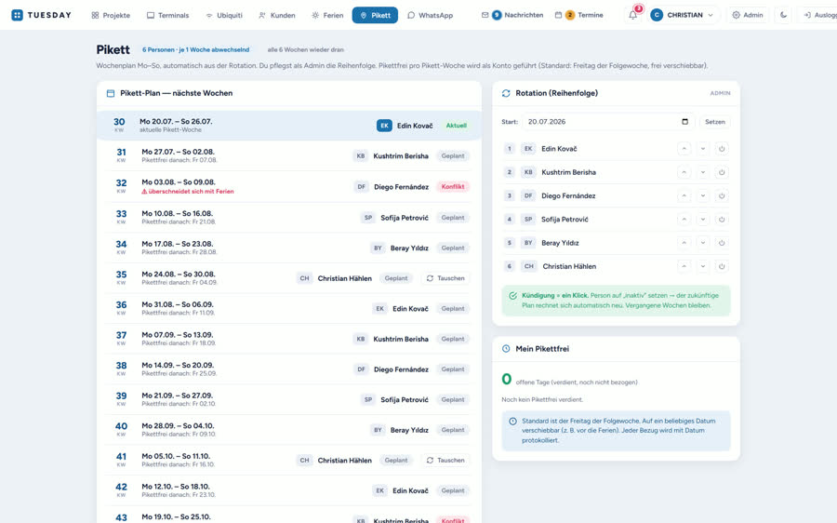Viewport: 837px width, 523px height.
Task: Apply start date with Setzen button
Action: 715,122
